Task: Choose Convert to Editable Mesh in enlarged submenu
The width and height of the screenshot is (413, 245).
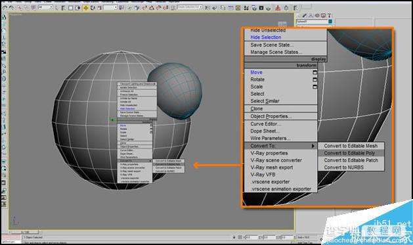Action: [351, 146]
